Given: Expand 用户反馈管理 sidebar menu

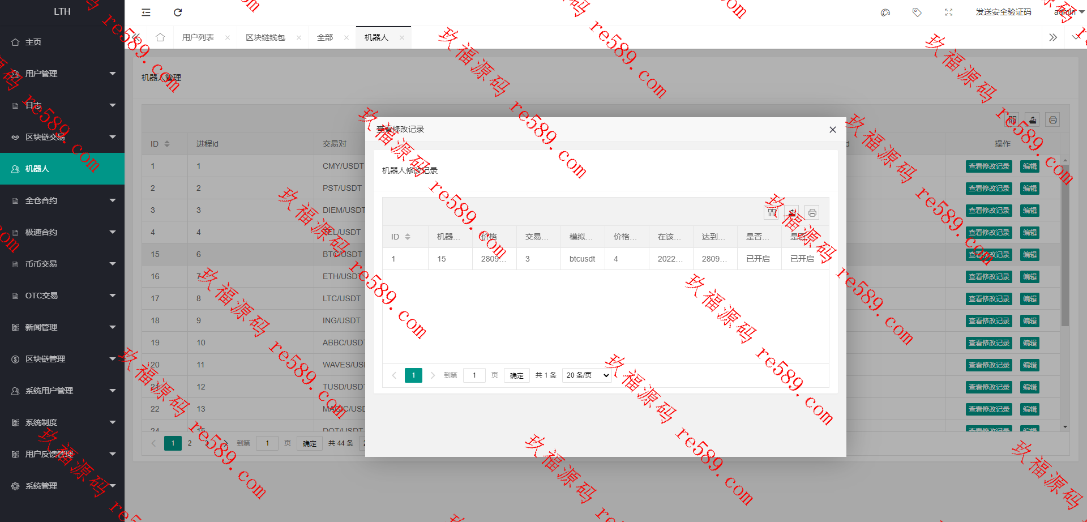Looking at the screenshot, I should click(62, 454).
